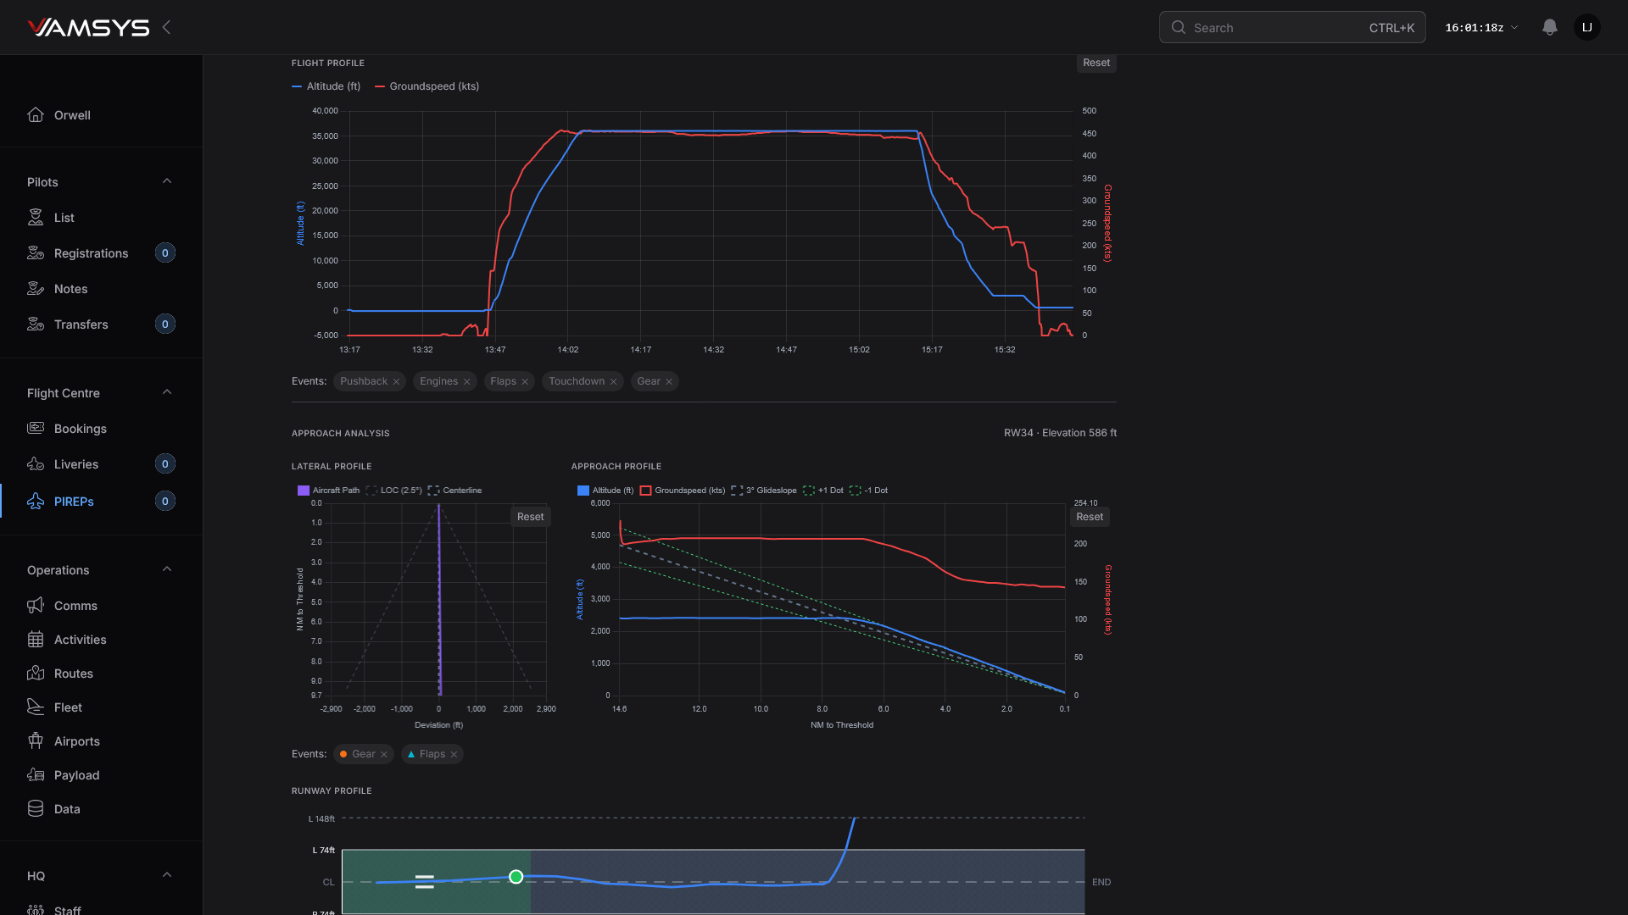Open the notifications bell icon

[x=1549, y=27]
